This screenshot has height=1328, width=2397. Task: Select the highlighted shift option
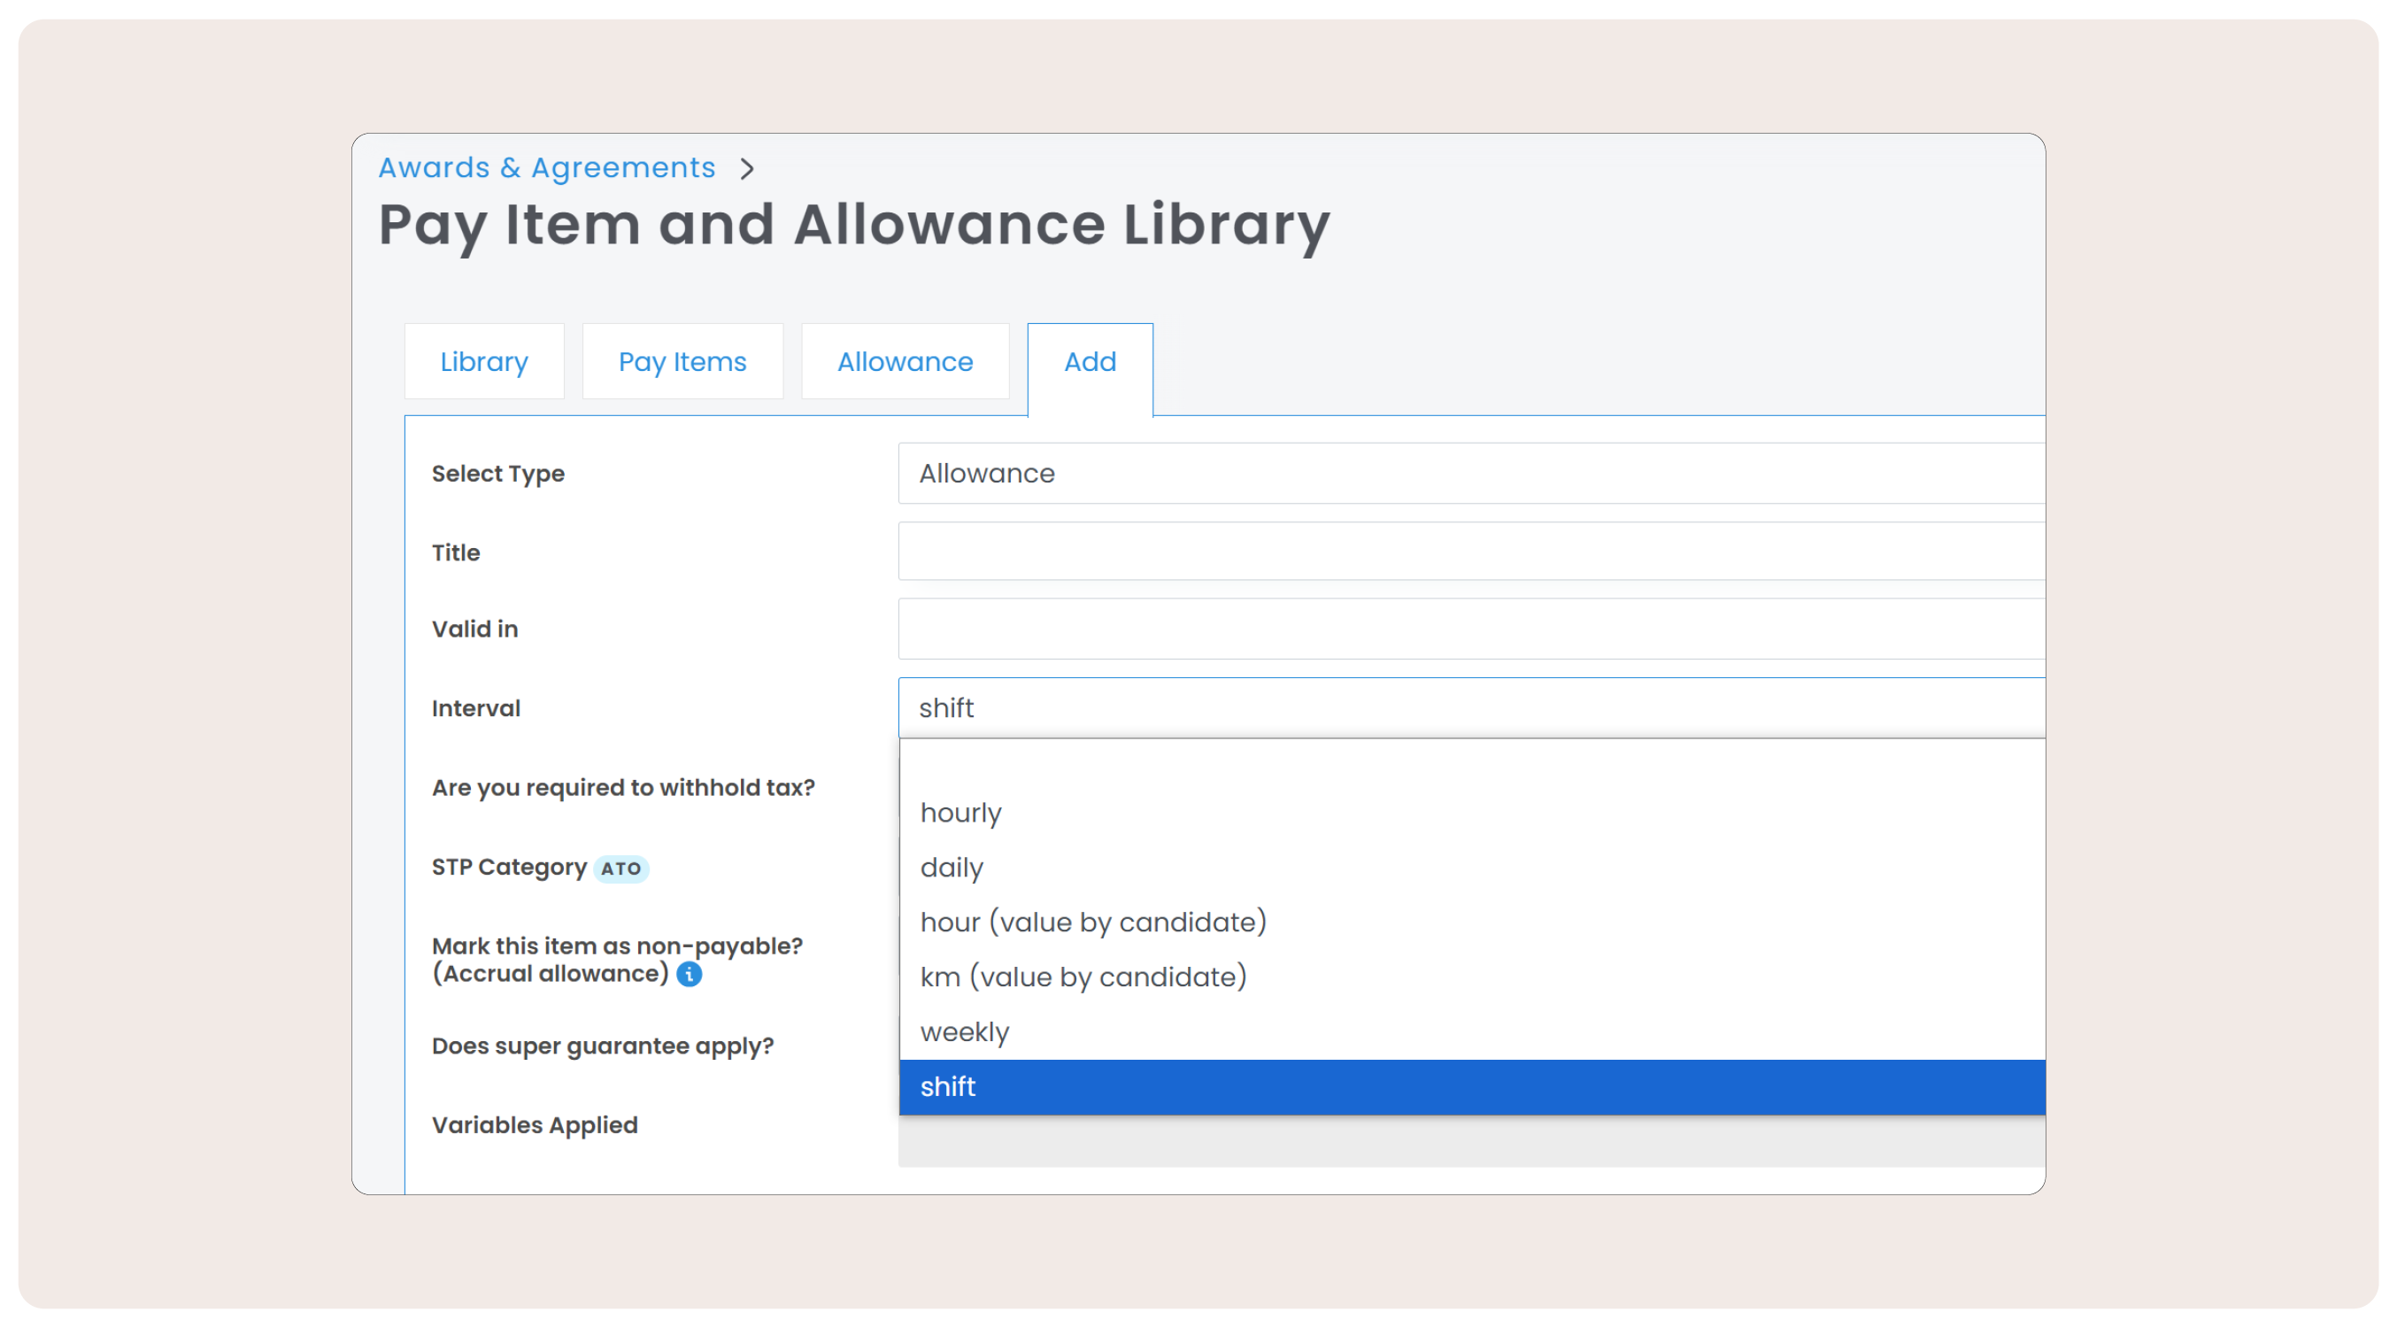point(948,1087)
